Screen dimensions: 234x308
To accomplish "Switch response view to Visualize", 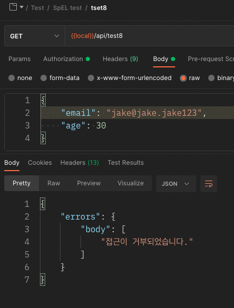I will (130, 183).
